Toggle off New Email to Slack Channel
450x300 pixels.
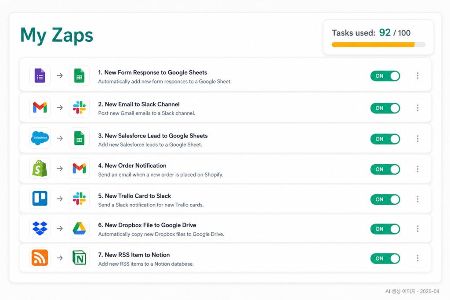click(385, 108)
